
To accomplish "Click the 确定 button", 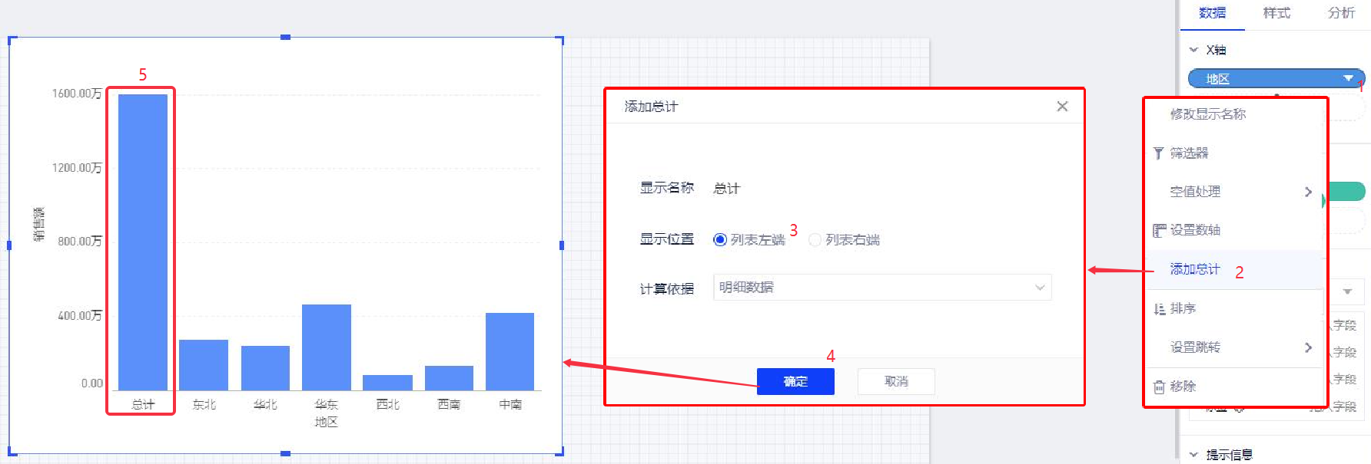I will 795,381.
